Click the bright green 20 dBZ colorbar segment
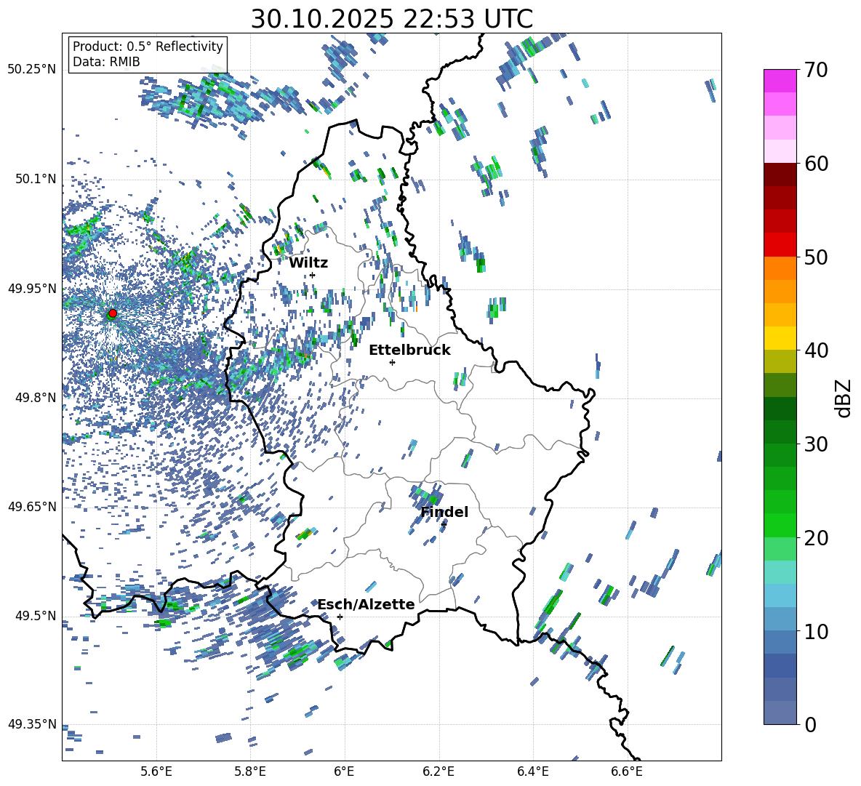Screen dimensions: 861x786 780,525
